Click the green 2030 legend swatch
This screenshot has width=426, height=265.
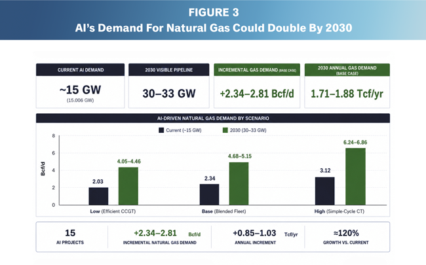point(225,130)
